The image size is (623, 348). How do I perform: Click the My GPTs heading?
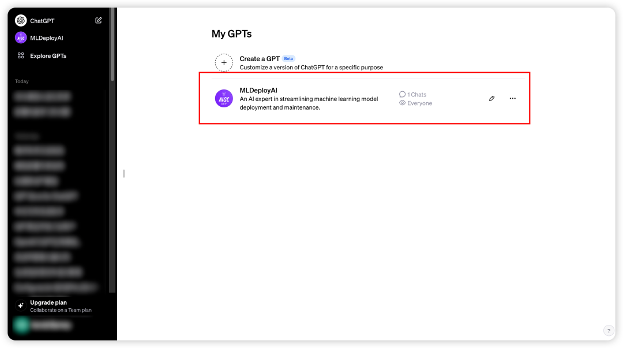point(232,34)
